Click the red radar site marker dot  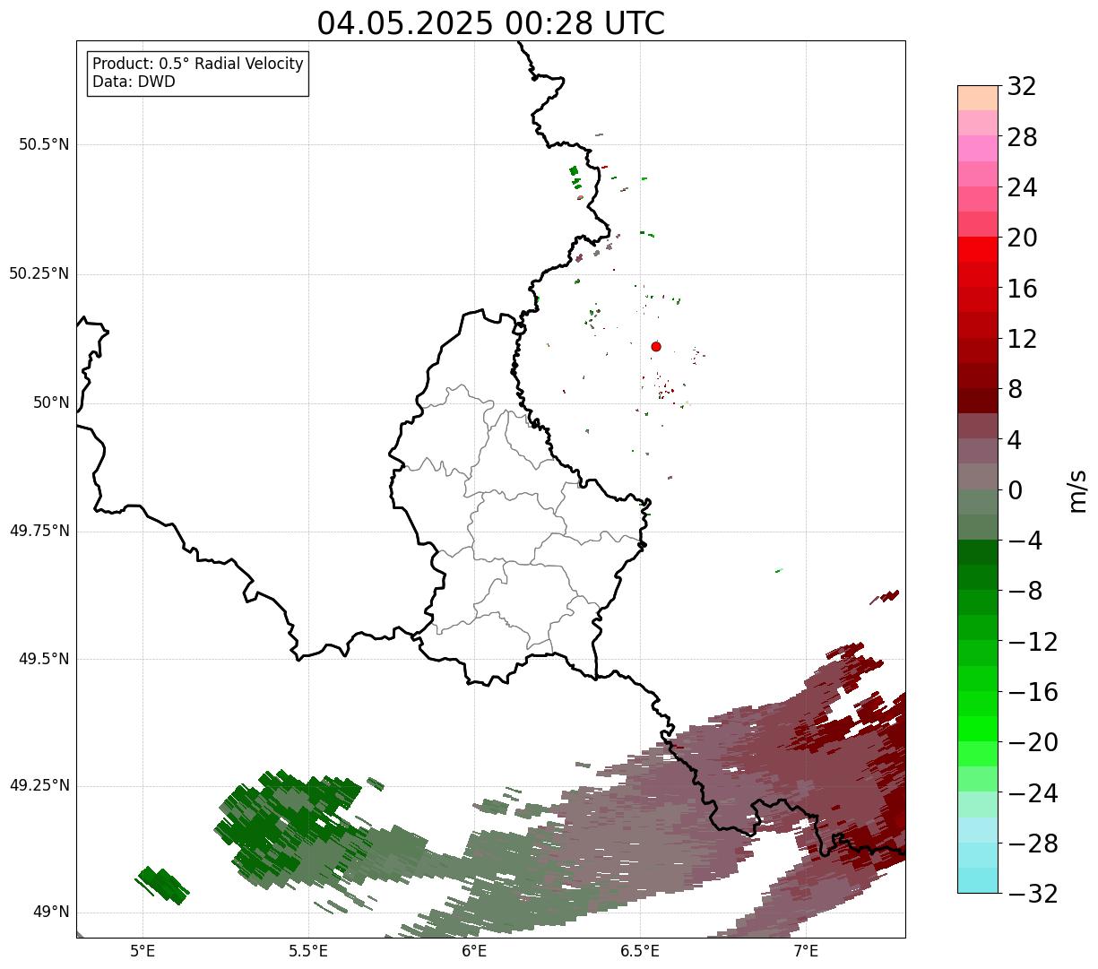[x=656, y=346]
